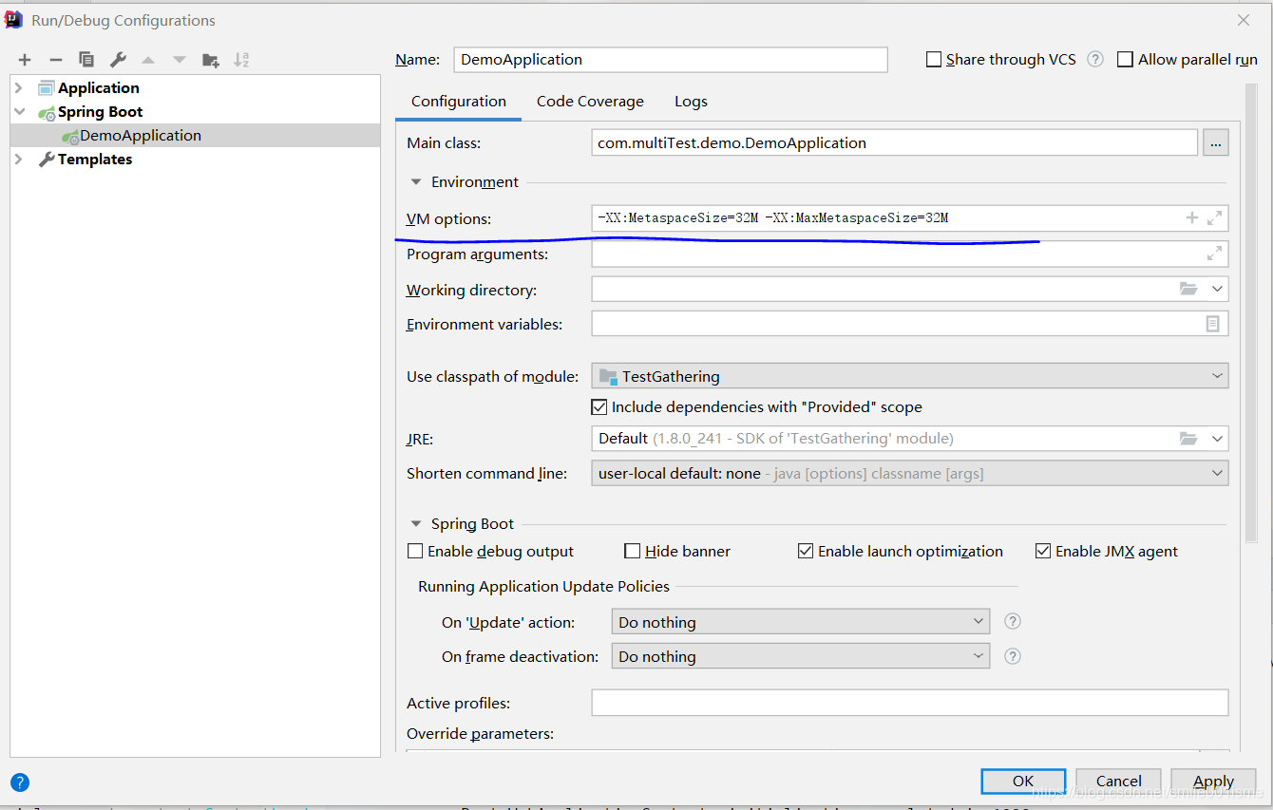This screenshot has height=810, width=1273.
Task: Collapse Spring Boot settings section
Action: (415, 523)
